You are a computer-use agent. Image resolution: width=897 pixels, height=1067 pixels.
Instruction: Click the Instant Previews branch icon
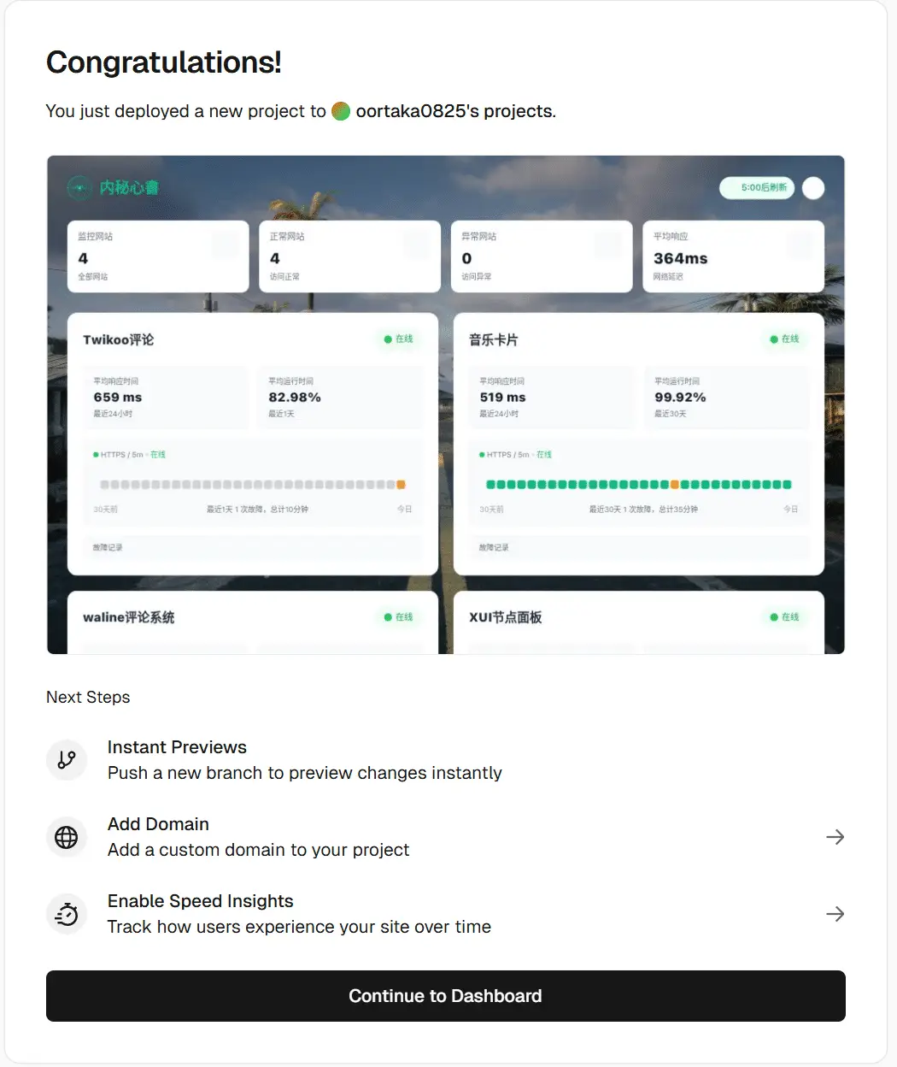[67, 760]
